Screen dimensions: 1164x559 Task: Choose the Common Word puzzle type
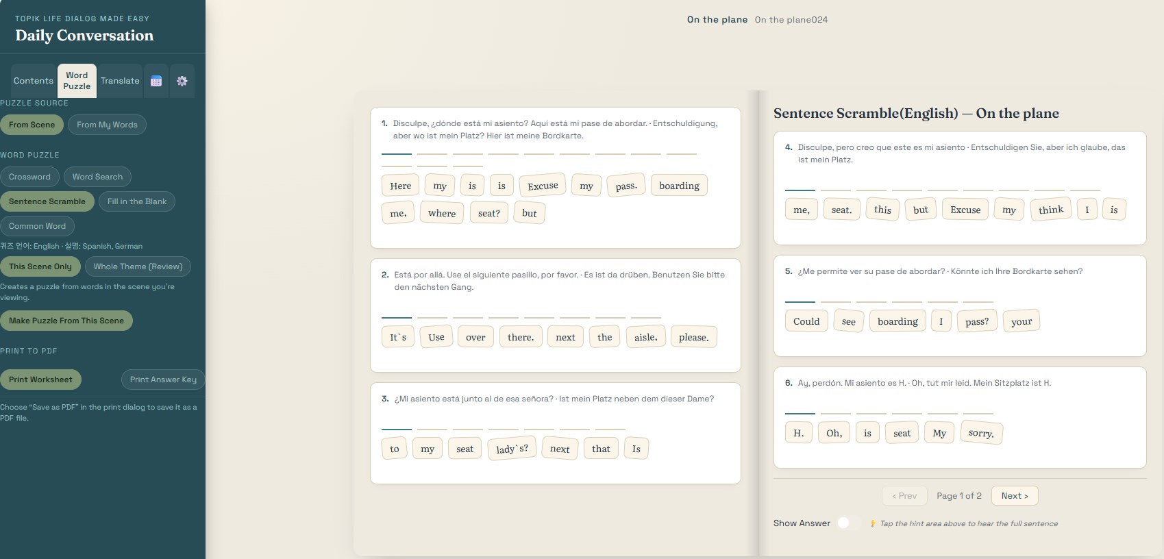[37, 226]
